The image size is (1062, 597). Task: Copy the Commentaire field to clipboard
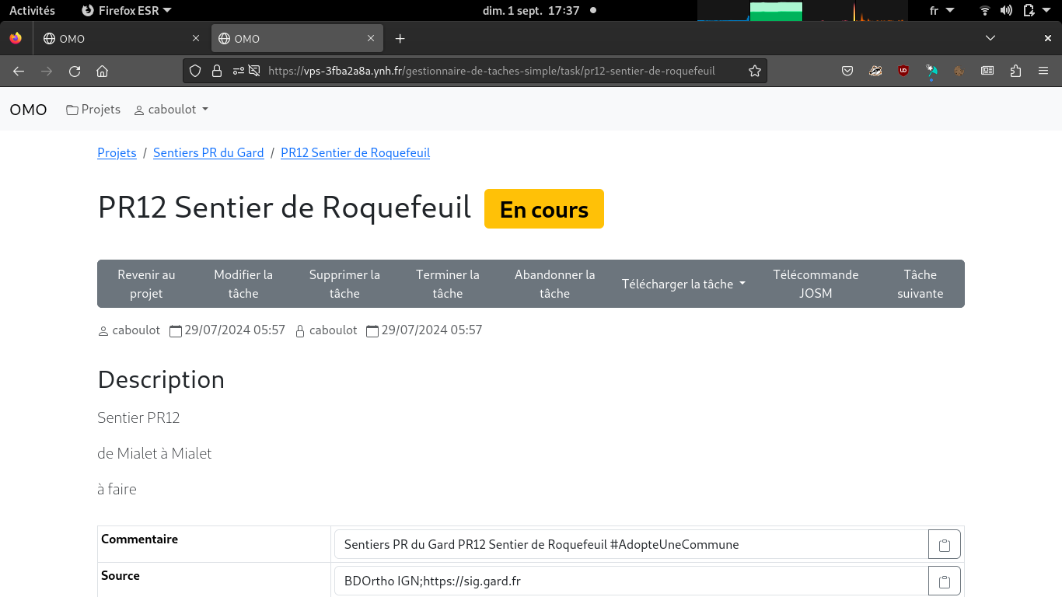point(945,545)
